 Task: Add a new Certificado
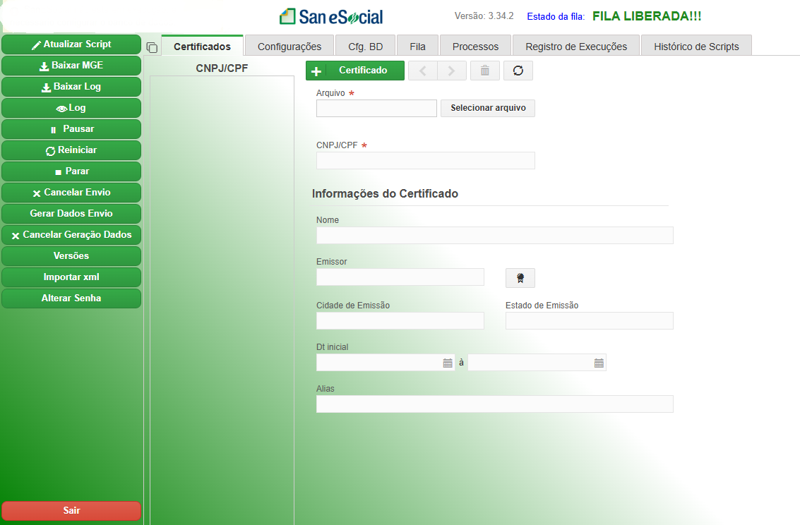355,71
